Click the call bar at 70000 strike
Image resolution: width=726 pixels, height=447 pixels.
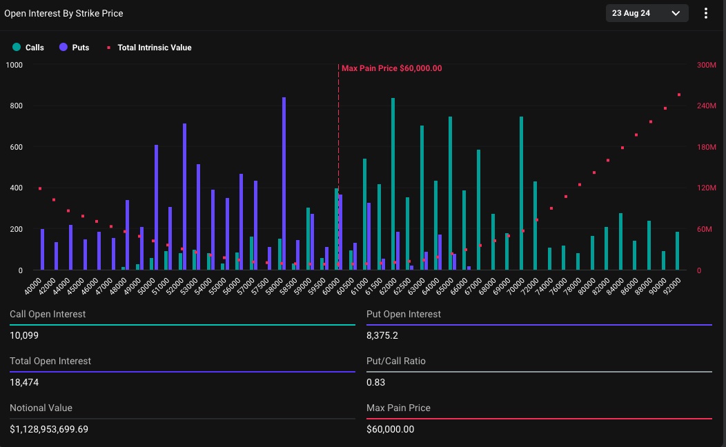point(521,193)
